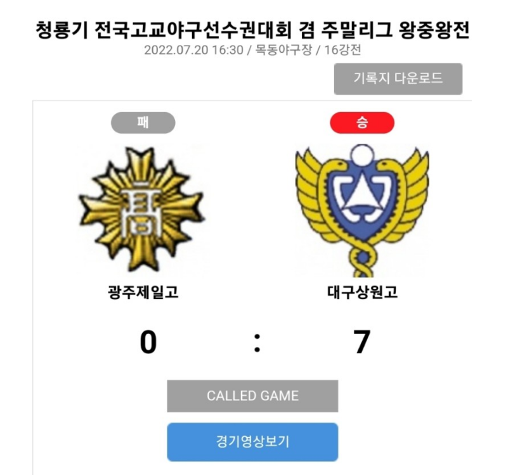
Task: Click the gray 패 badge
Action: pos(143,123)
